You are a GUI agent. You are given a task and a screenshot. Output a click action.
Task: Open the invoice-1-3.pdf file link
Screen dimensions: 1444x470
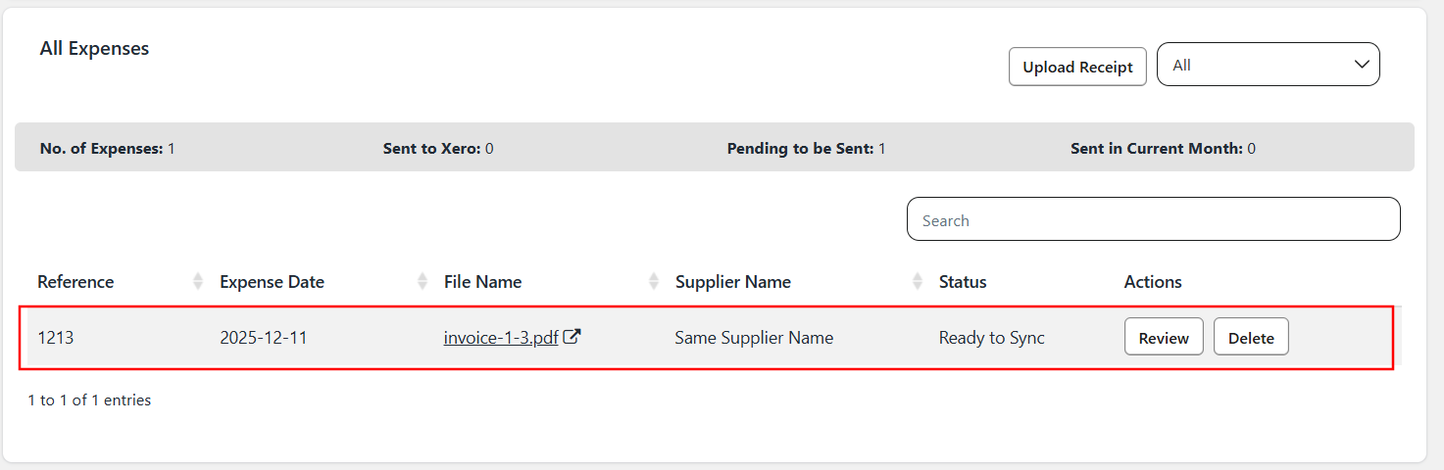500,338
